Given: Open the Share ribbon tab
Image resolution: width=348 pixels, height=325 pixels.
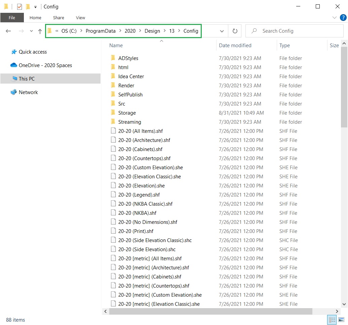Looking at the screenshot, I should pyautogui.click(x=59, y=18).
